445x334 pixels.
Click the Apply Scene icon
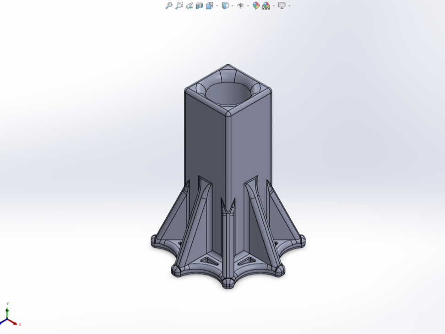pos(266,5)
